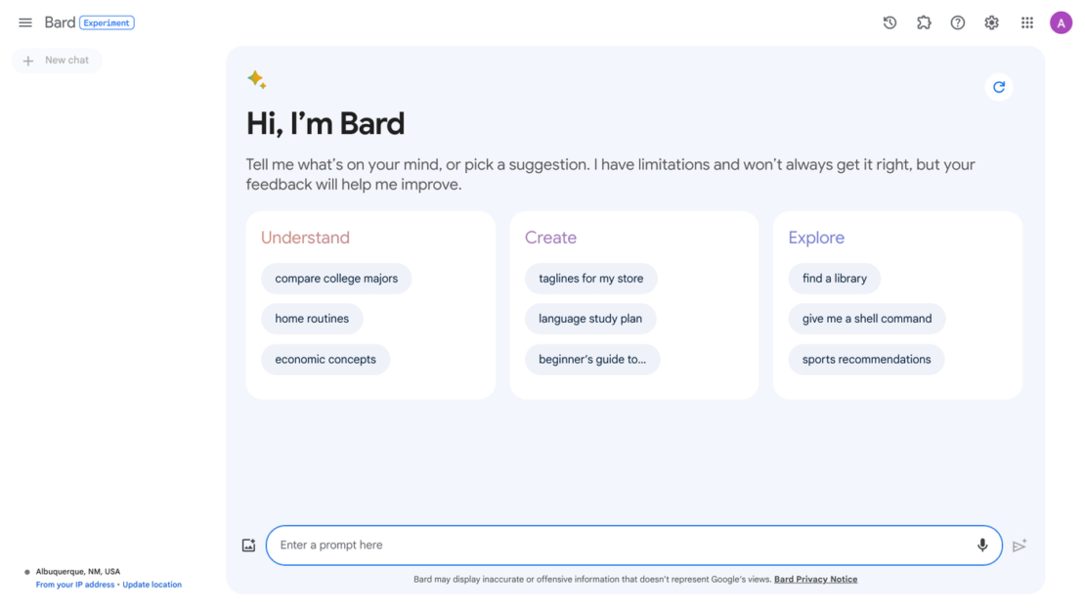Open the chat history icon
Viewport: 1085px width, 611px height.
pos(890,22)
